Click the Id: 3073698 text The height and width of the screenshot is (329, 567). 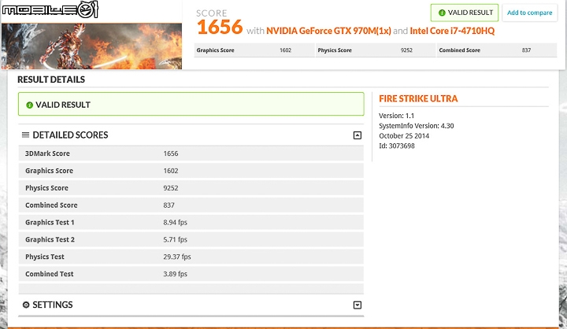(397, 146)
